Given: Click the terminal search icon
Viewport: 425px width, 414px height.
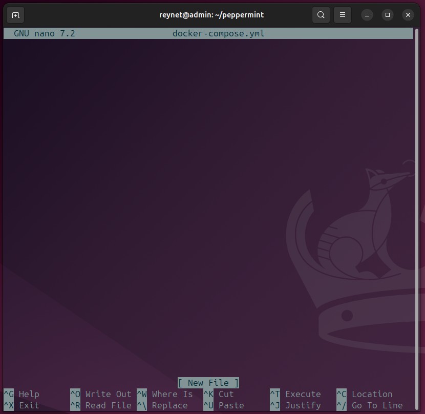Looking at the screenshot, I should (x=321, y=15).
